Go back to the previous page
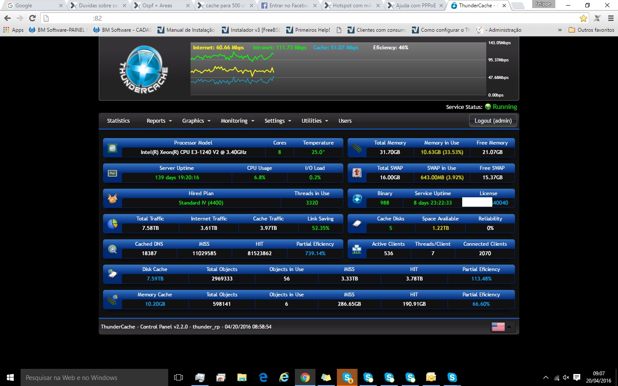The image size is (618, 386). coord(7,18)
